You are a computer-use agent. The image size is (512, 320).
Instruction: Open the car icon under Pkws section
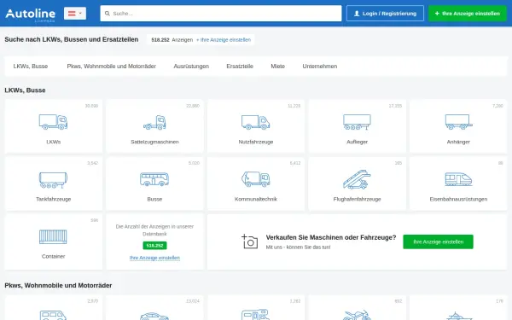[154, 316]
